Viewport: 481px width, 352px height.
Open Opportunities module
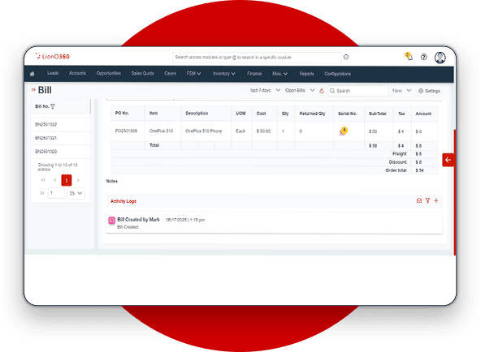click(109, 73)
